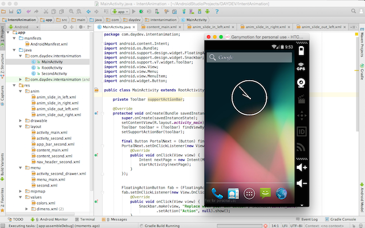The image size is (365, 228).
Task: Close the MainActivity.java tab
Action: 134,27
